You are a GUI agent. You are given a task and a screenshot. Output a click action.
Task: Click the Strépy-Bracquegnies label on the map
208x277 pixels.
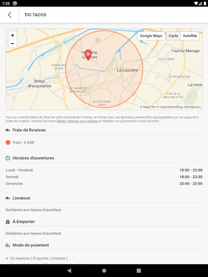coord(40,83)
